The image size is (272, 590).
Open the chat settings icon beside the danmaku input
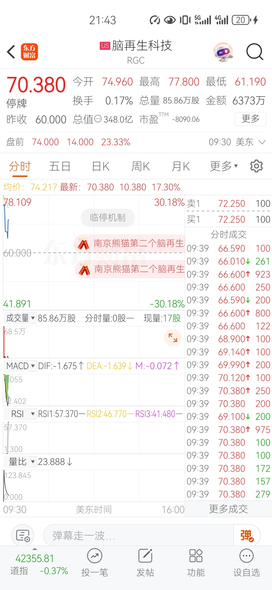coord(23,536)
